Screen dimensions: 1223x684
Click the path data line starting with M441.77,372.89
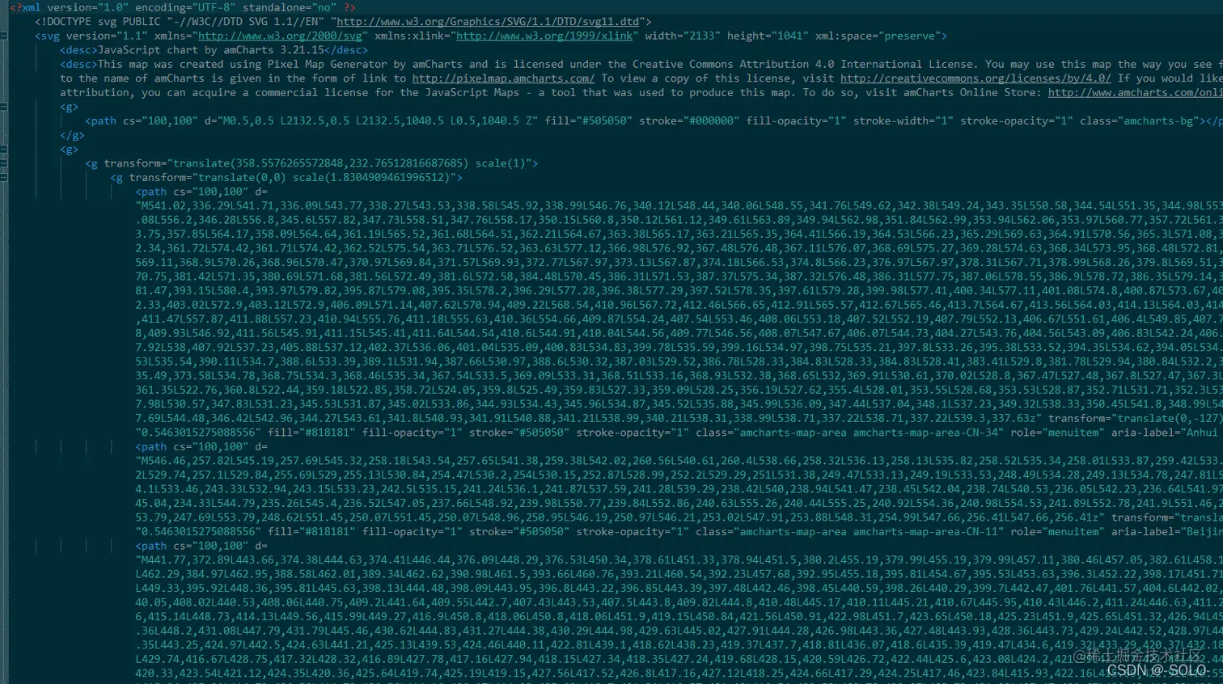[x=679, y=559]
